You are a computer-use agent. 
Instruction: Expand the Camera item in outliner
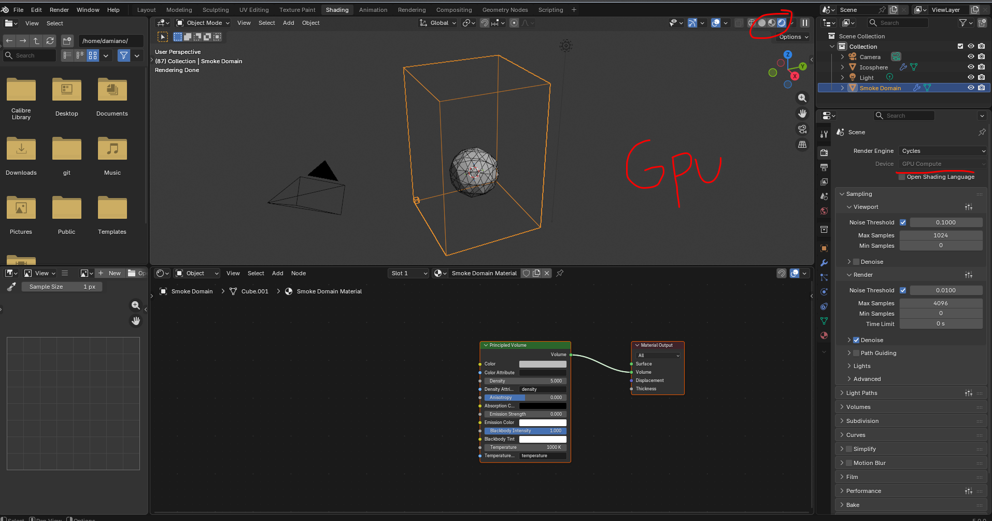[842, 57]
